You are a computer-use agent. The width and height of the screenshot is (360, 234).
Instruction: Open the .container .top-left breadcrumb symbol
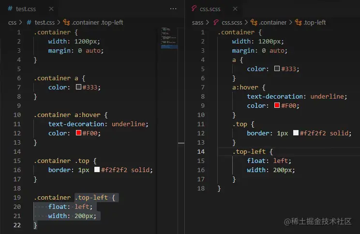(x=97, y=23)
